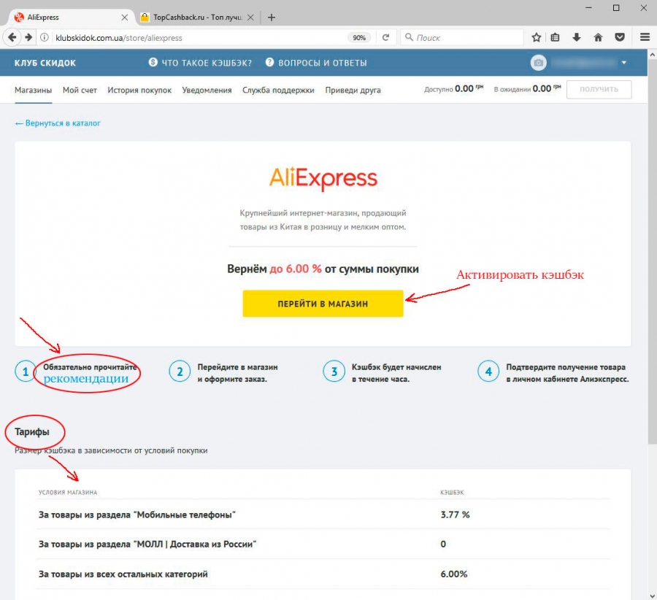This screenshot has width=657, height=600.
Task: Open the Pocket icon in toolbar
Action: (x=620, y=37)
